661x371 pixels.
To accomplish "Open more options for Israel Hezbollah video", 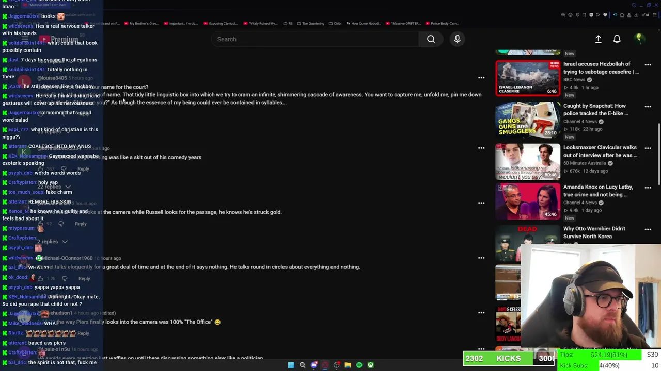I will pos(648,65).
